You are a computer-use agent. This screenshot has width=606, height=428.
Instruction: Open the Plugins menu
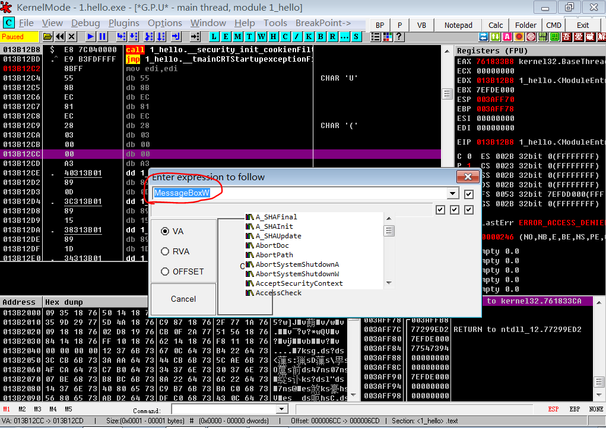tap(123, 23)
